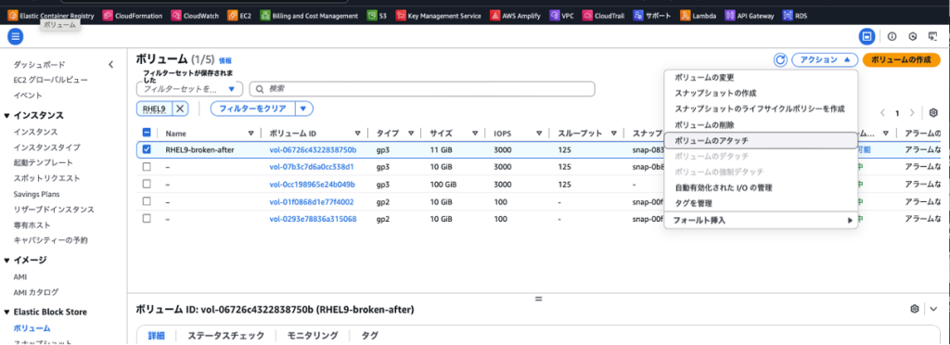Grab the detail panel split handle

(x=538, y=299)
